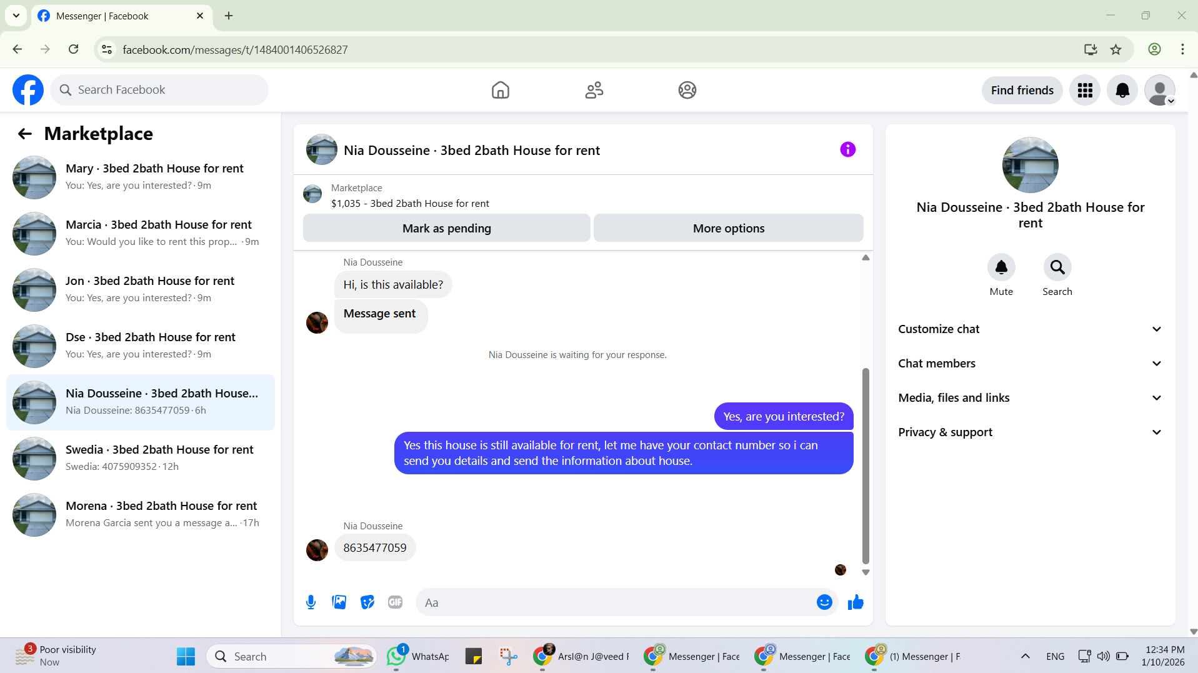Open the Marketplace listing link for $1,035
1198x673 pixels.
pos(410,204)
